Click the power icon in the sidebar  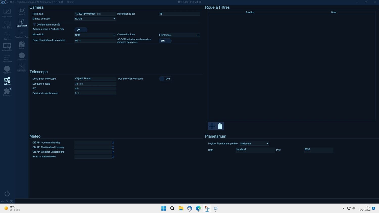pos(7,194)
